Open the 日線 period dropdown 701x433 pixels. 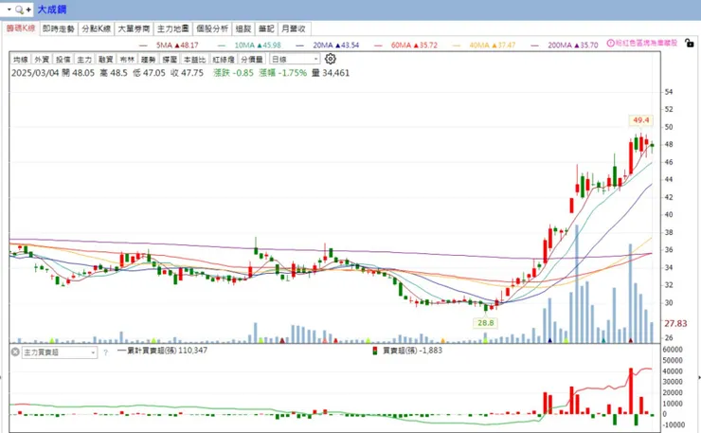(295, 59)
